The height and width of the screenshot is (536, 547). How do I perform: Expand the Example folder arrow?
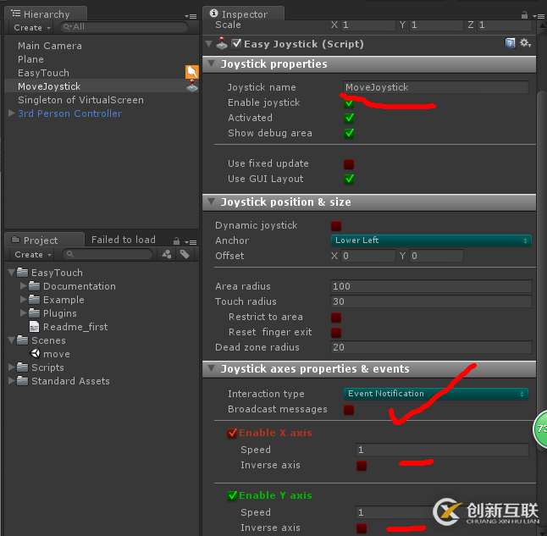tap(23, 300)
